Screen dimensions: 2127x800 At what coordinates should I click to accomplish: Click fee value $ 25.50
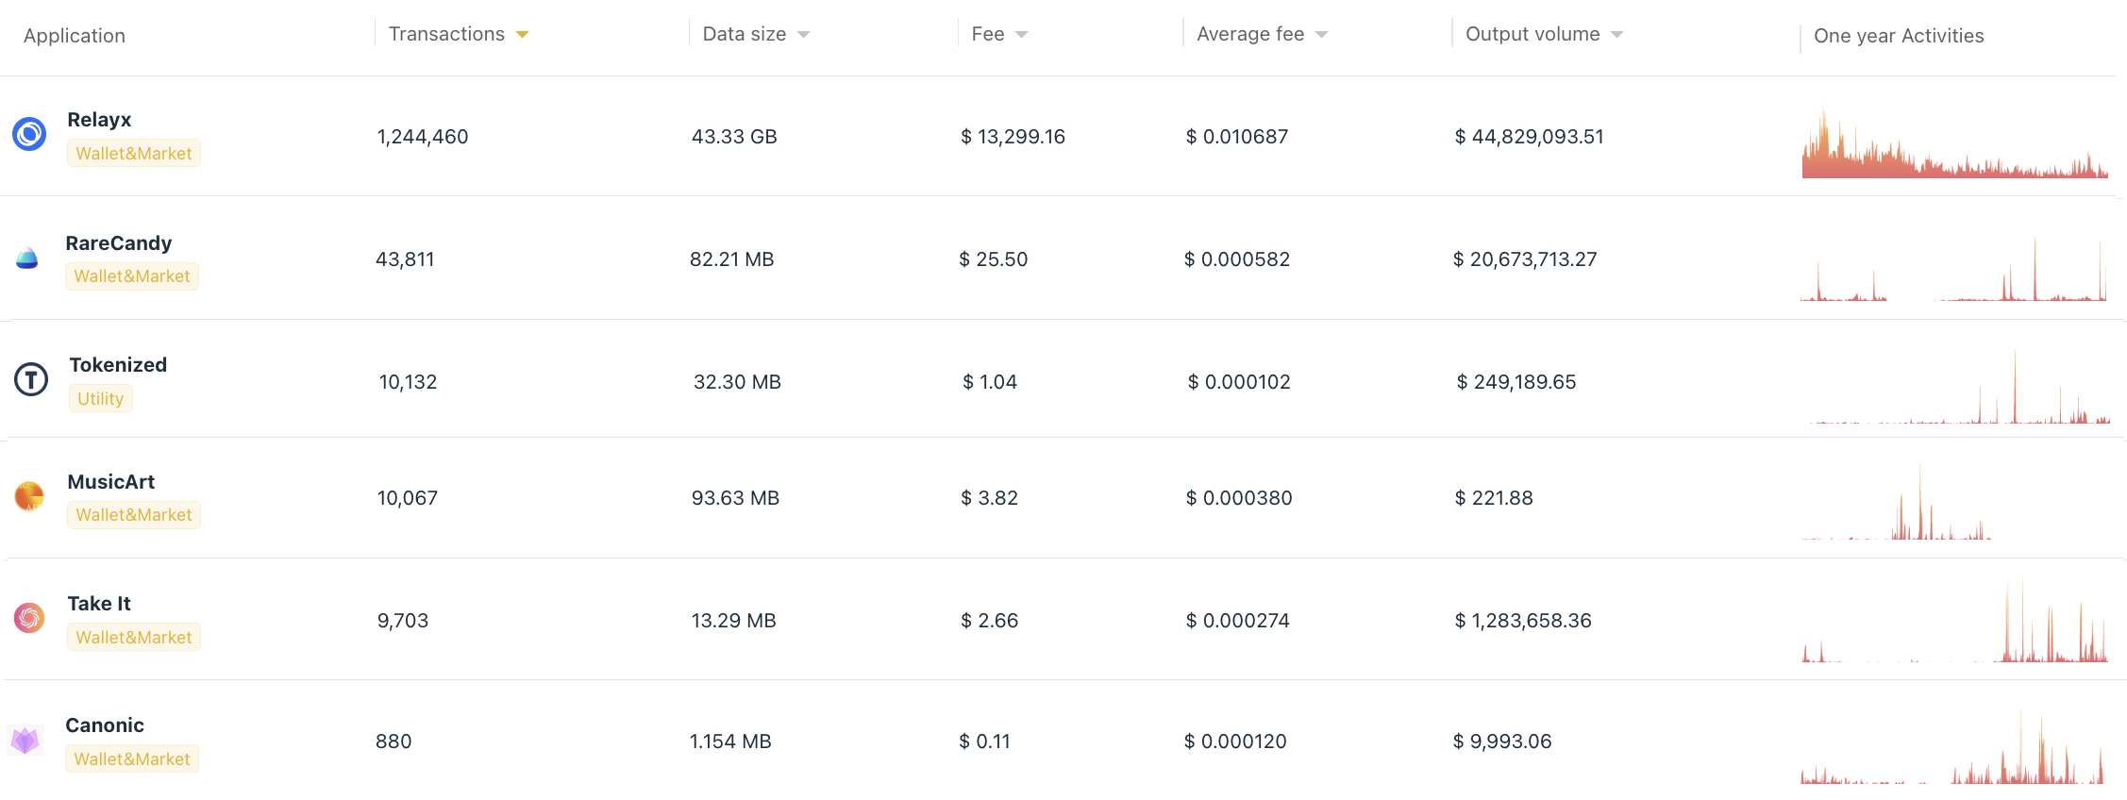click(x=993, y=259)
